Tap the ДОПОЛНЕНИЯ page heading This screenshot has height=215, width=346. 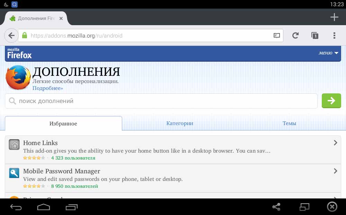76,72
